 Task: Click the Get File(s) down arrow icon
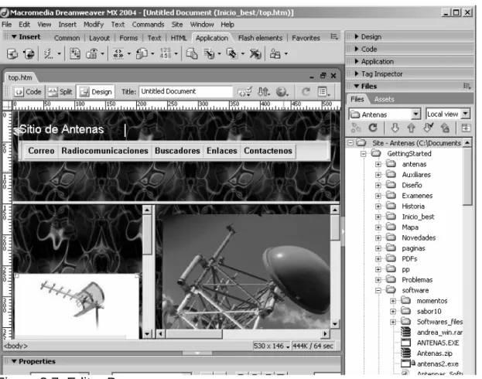(x=395, y=128)
